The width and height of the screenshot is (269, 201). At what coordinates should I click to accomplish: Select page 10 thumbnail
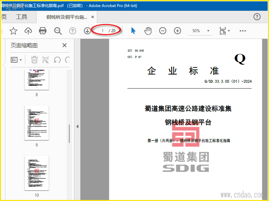click(x=37, y=173)
